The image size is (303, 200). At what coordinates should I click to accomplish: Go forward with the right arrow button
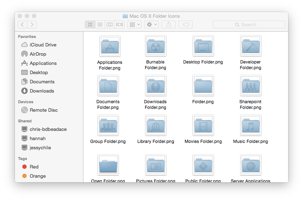(x=32, y=24)
